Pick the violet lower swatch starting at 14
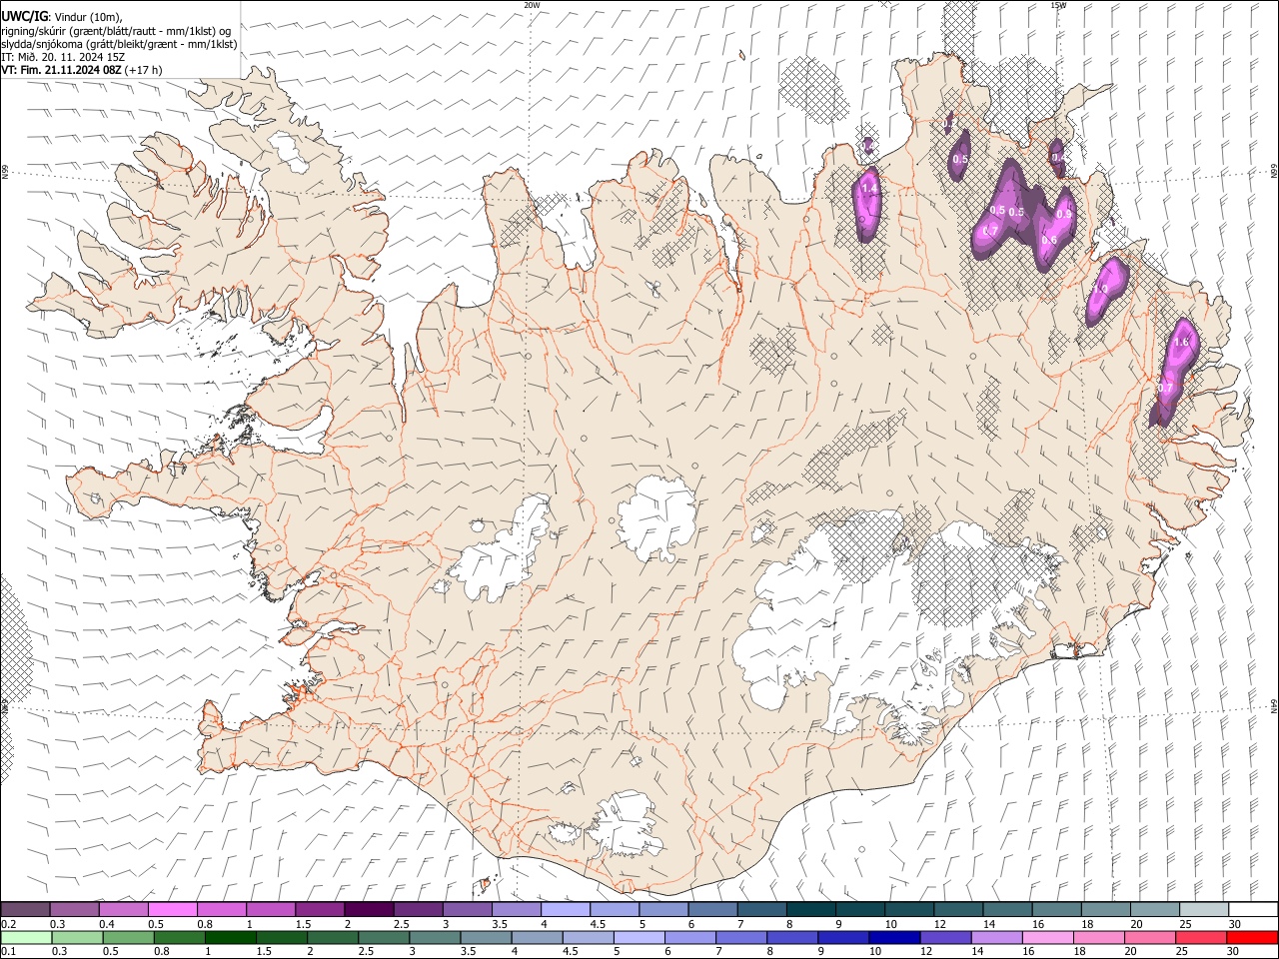This screenshot has width=1279, height=959. point(996,937)
